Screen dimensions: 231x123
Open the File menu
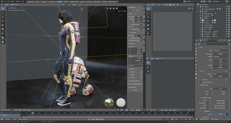pos(5,1)
